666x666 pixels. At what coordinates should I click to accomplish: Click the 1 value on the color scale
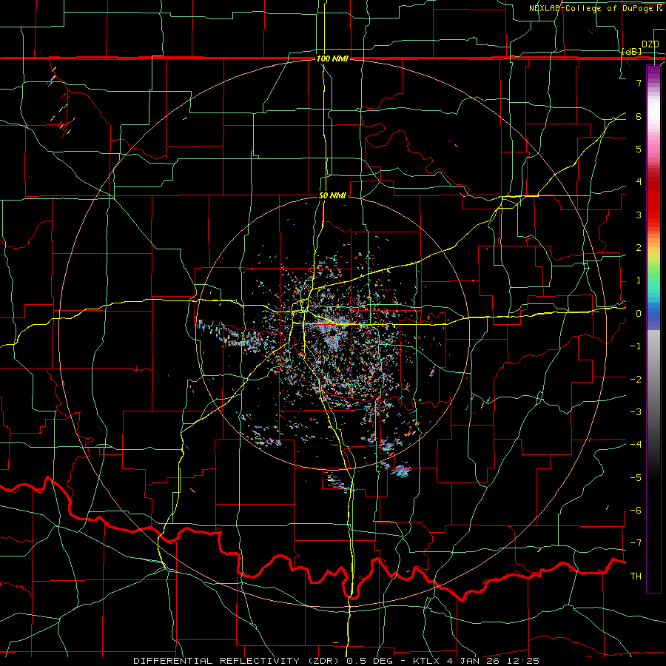639,280
